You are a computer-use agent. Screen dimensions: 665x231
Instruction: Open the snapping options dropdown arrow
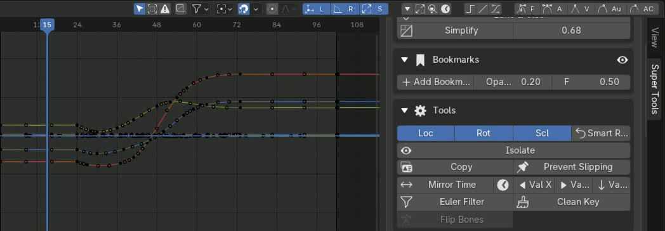[x=255, y=8]
